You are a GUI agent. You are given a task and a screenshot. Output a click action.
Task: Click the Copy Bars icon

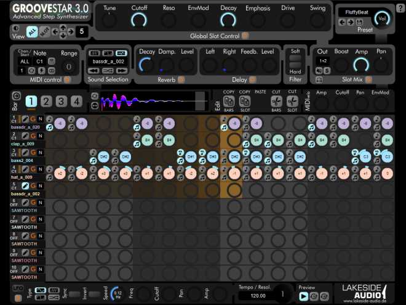[229, 102]
